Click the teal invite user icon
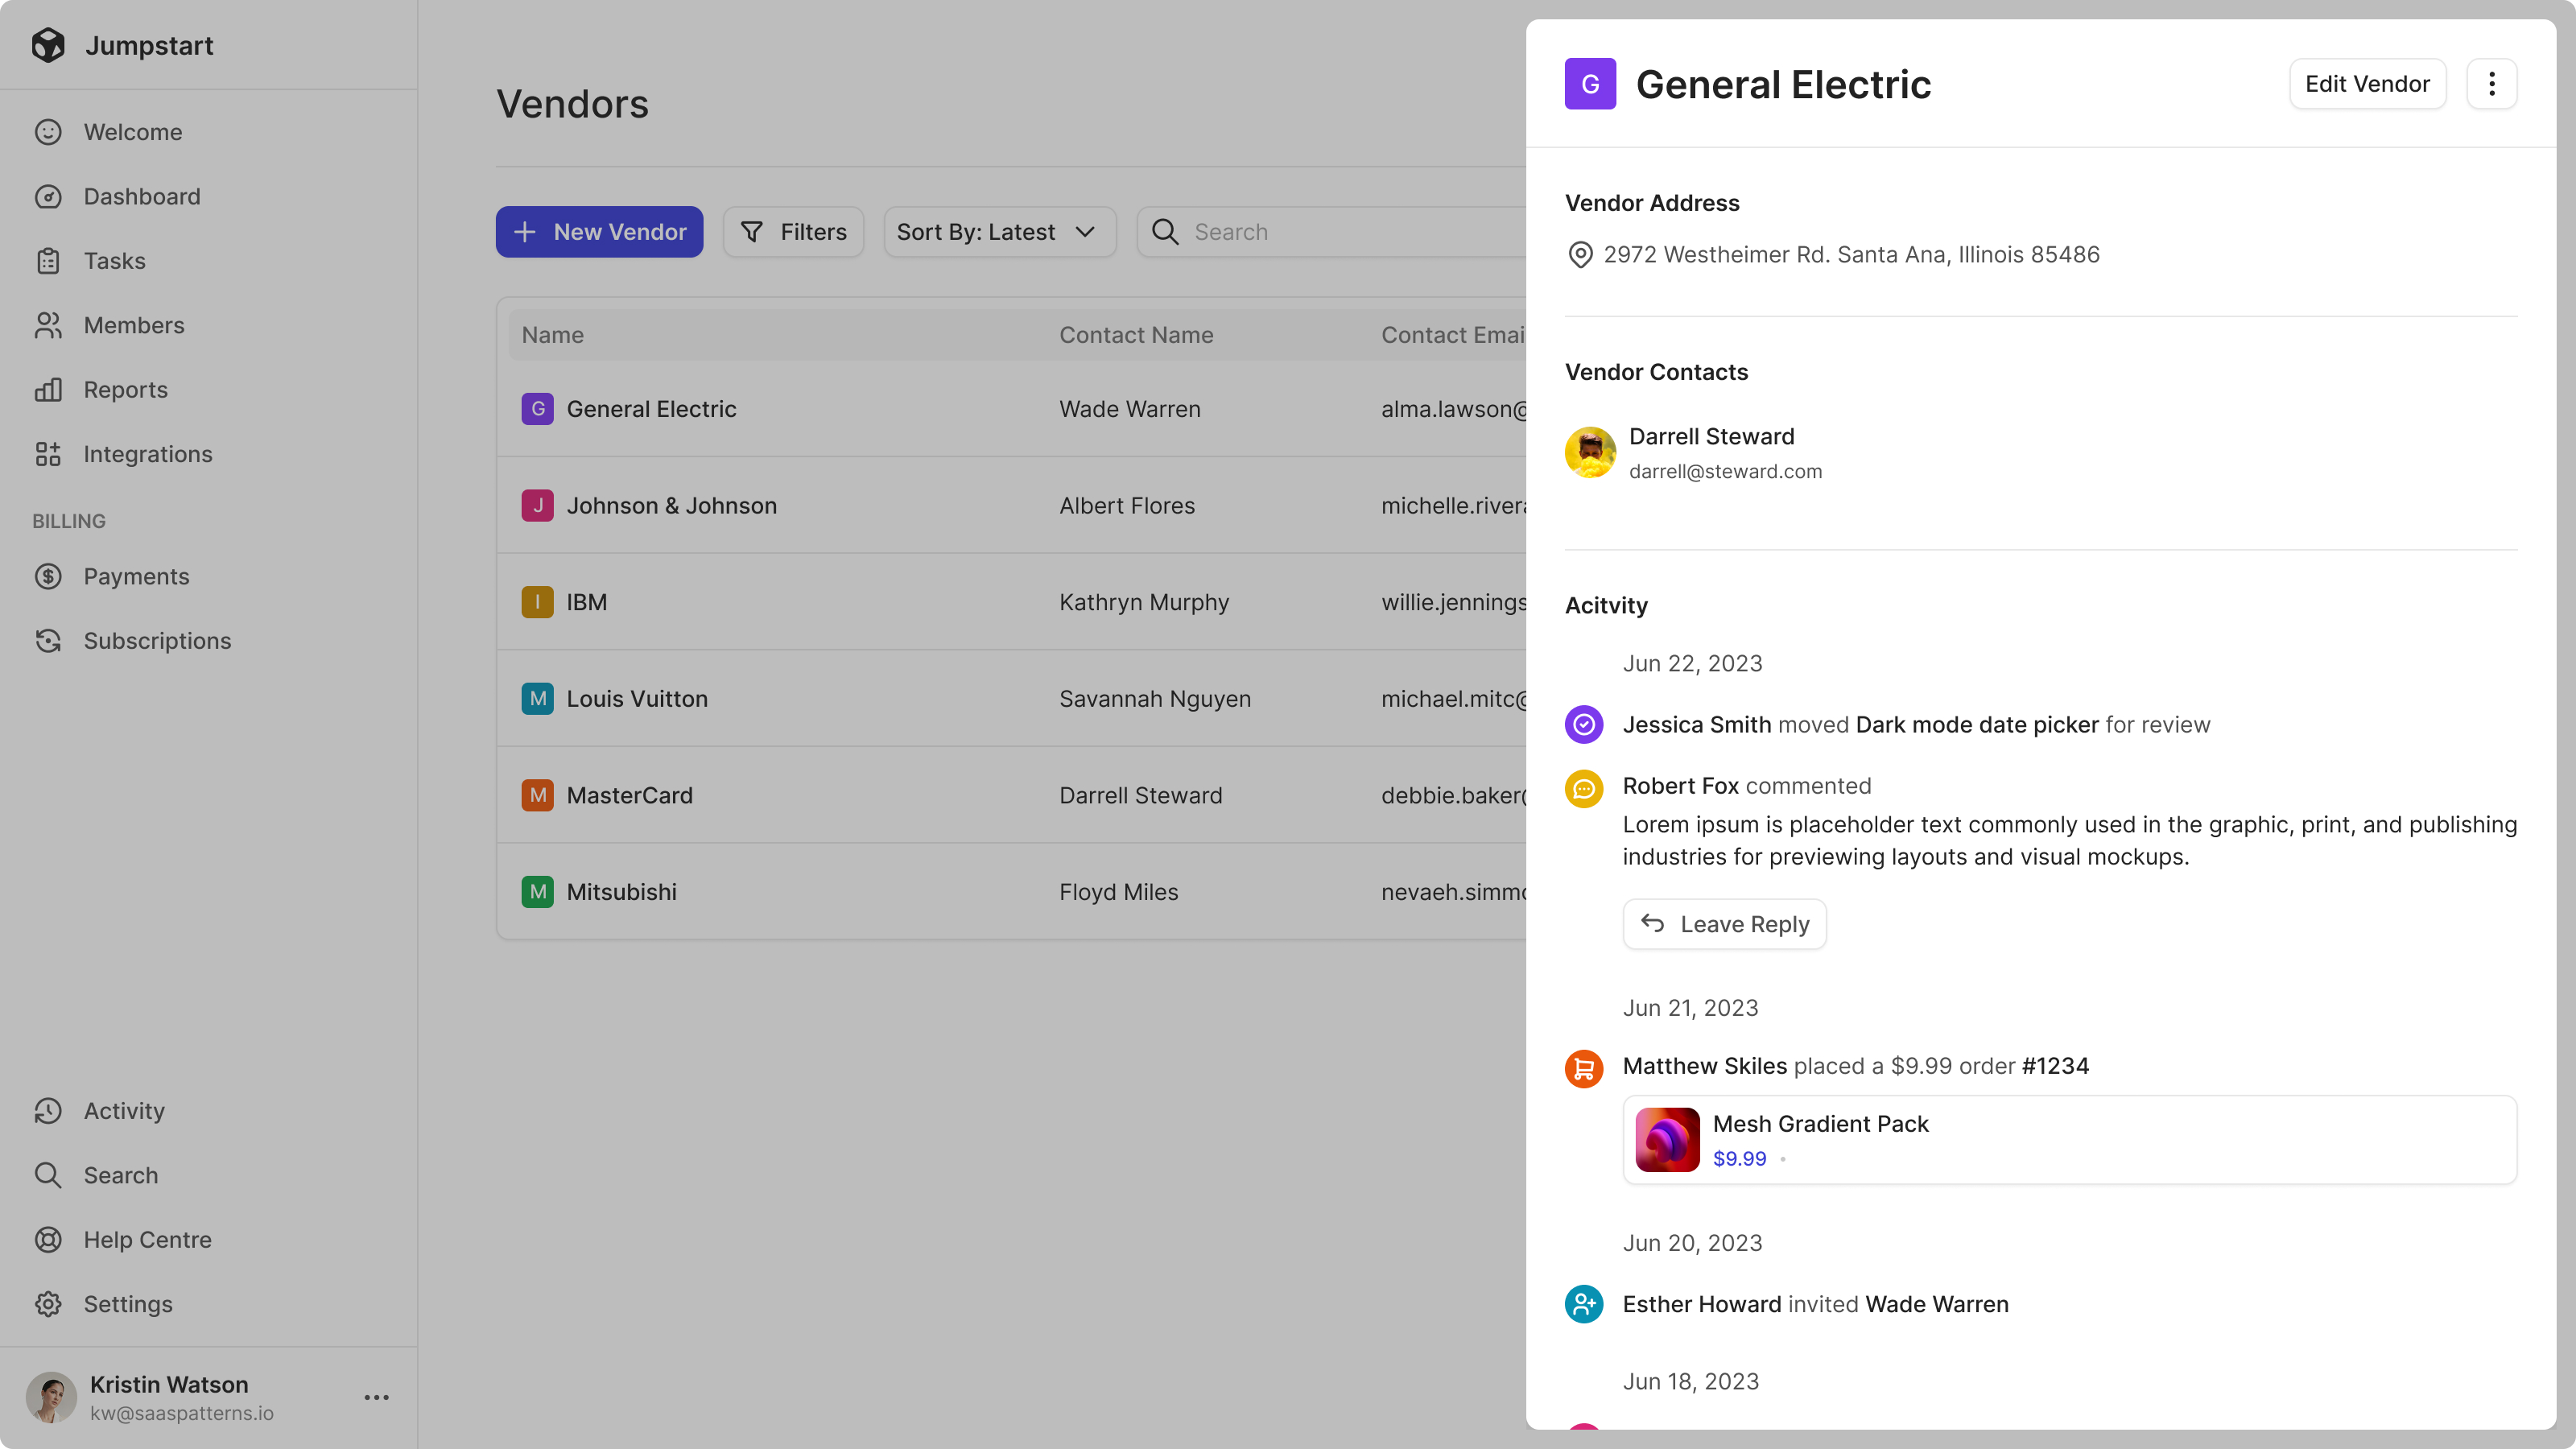The image size is (2576, 1449). click(1584, 1304)
